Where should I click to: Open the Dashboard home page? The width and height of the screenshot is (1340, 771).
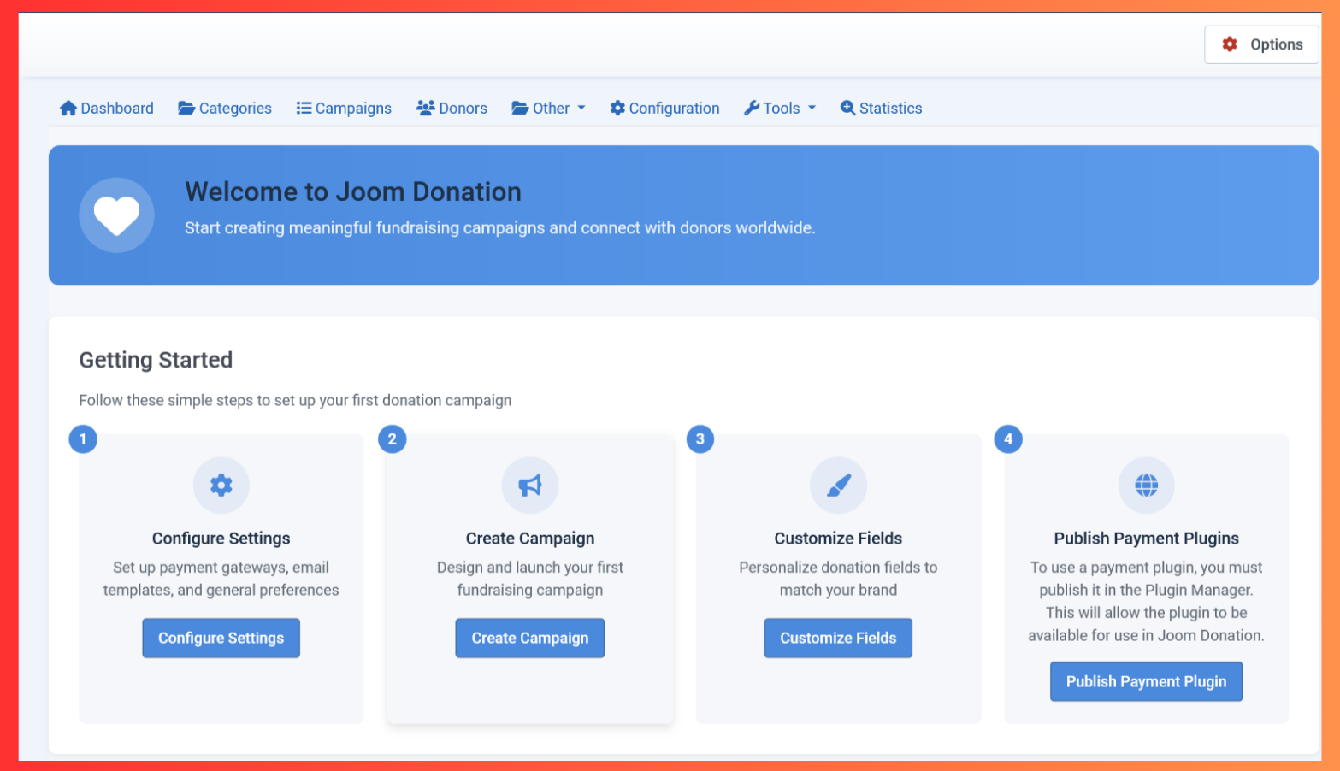pos(107,109)
